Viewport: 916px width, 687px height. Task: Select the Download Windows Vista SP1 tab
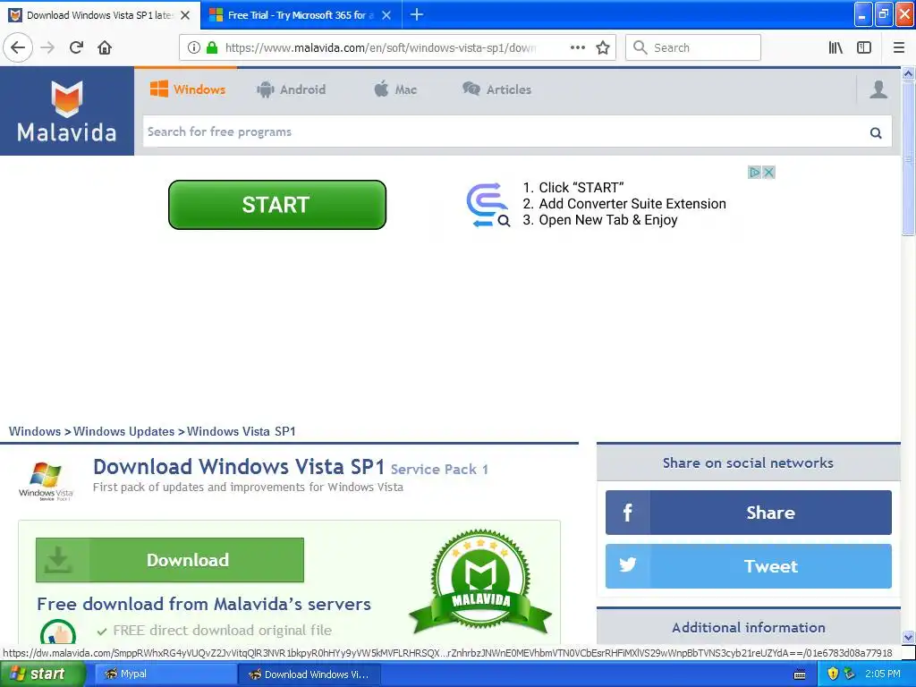[99, 15]
